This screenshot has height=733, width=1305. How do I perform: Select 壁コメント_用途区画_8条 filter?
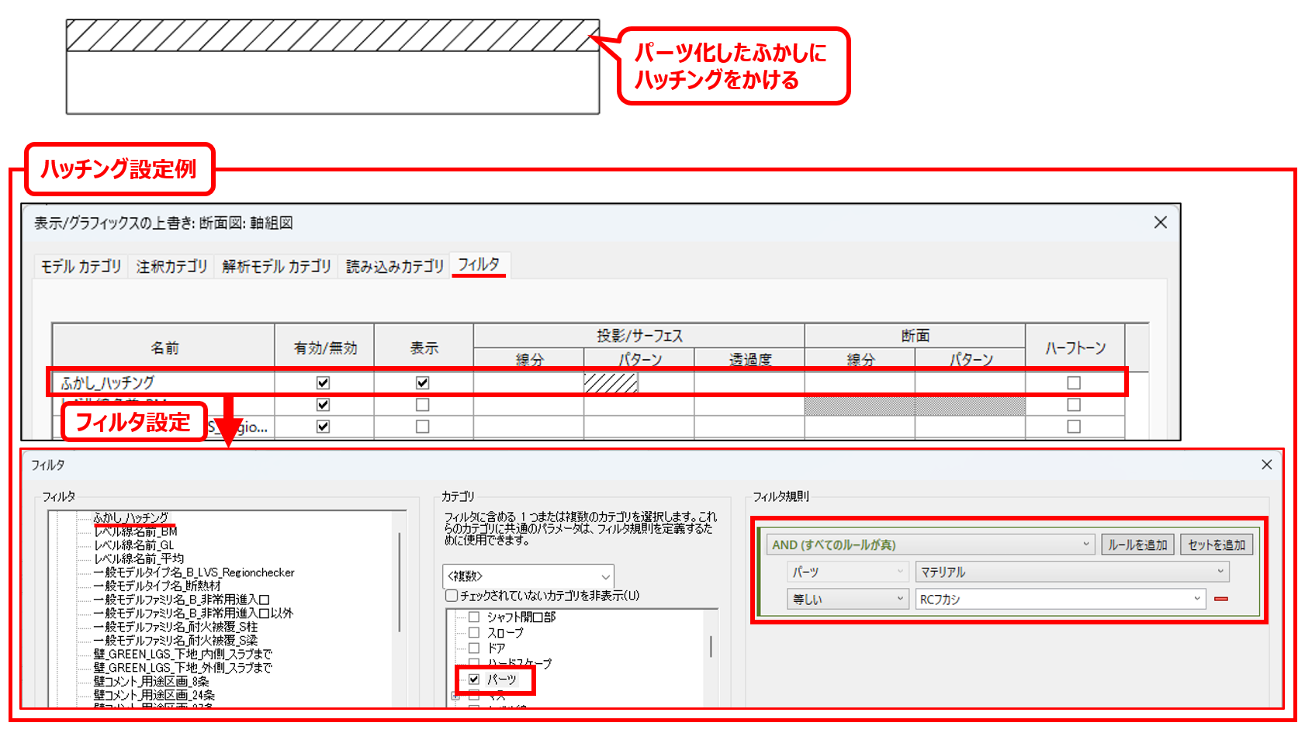[151, 681]
